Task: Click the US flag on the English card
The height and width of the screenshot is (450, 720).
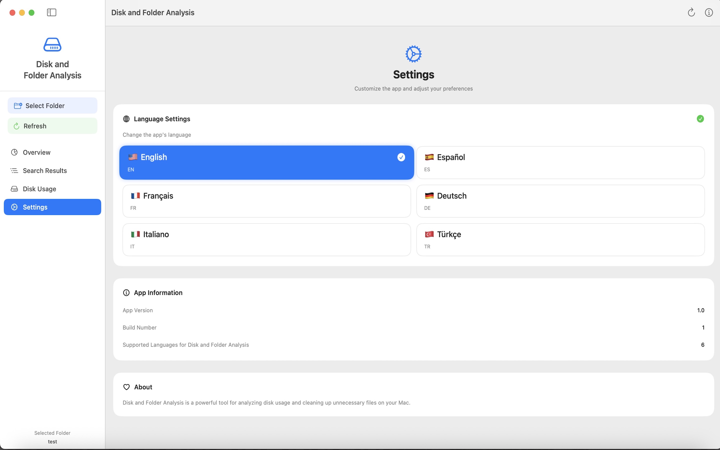Action: point(133,157)
